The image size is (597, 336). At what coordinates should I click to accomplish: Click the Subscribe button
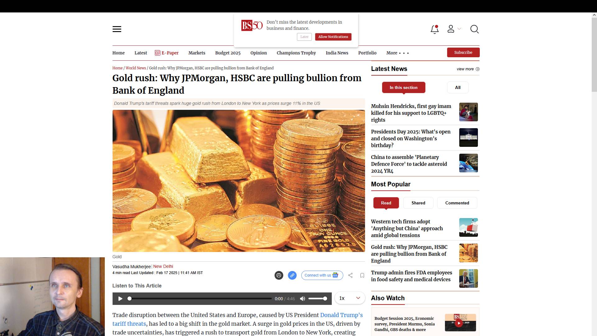tap(463, 52)
